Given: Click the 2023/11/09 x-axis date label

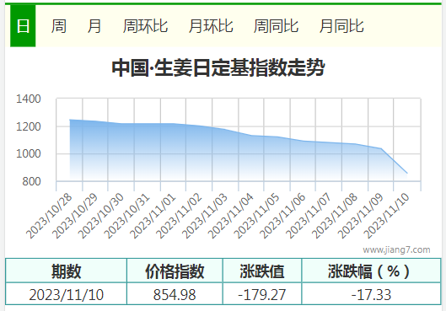Looking at the screenshot, I should [360, 217].
